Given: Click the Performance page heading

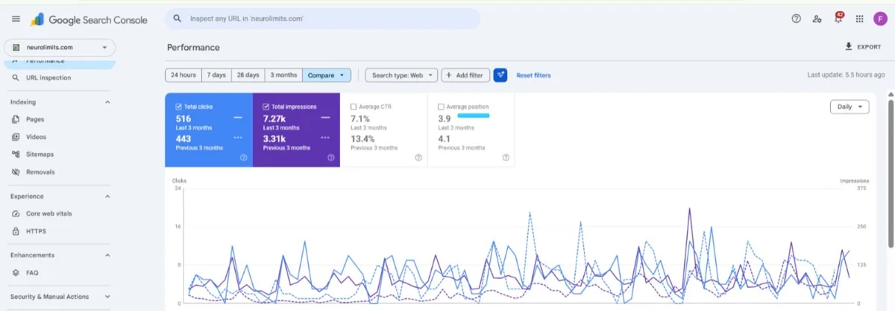Looking at the screenshot, I should pyautogui.click(x=193, y=47).
